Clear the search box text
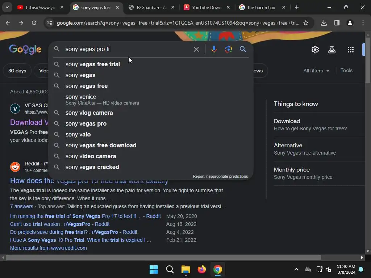Viewport: 371px width, 278px height. (x=196, y=49)
